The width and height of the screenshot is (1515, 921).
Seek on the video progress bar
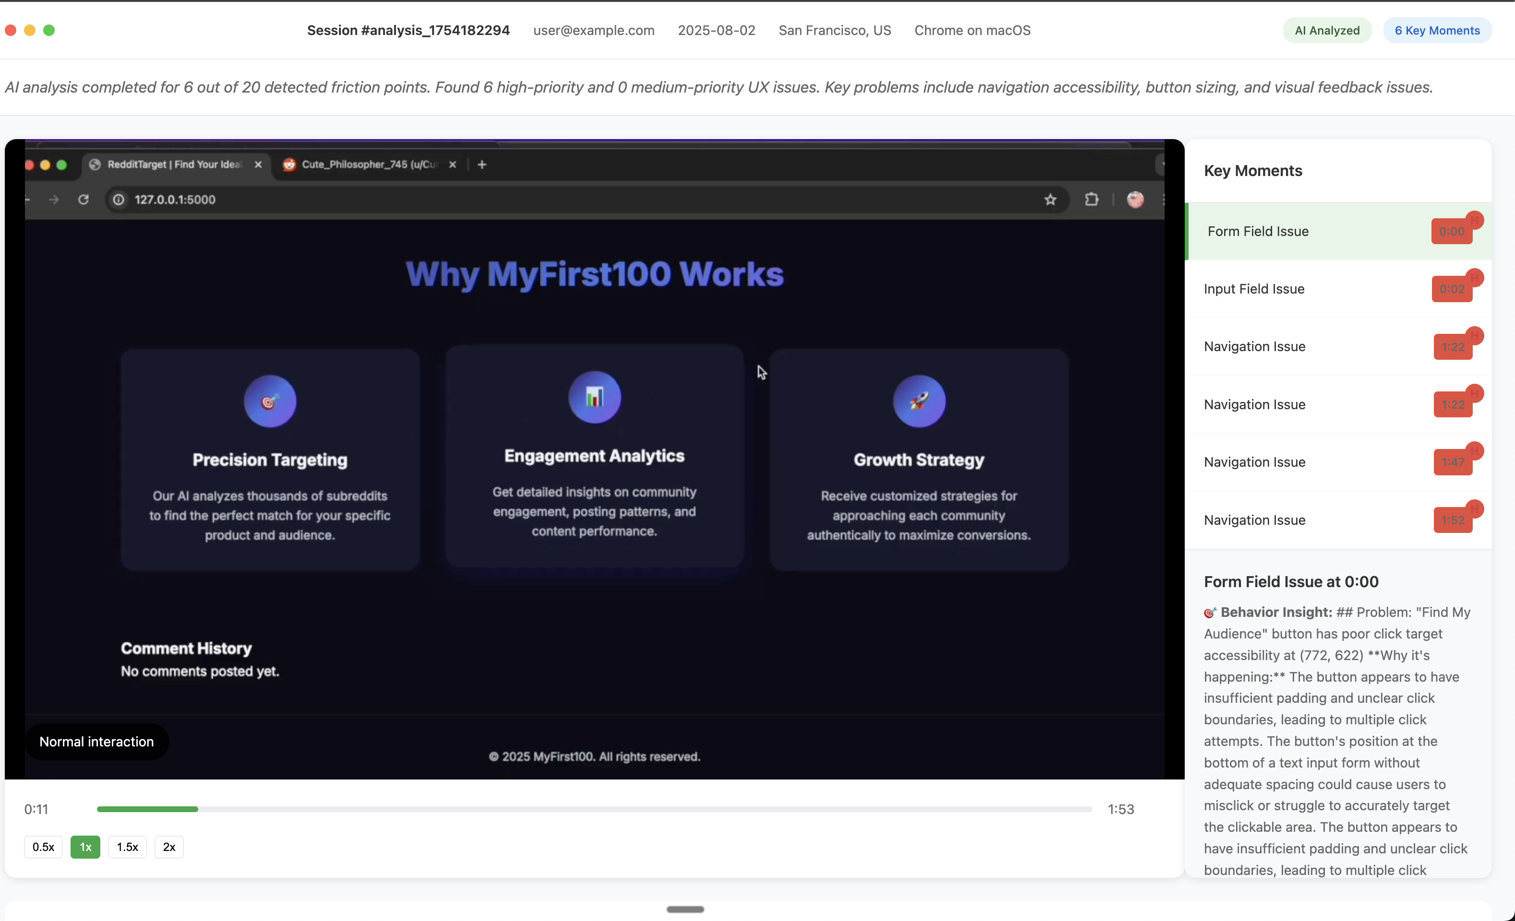click(594, 809)
